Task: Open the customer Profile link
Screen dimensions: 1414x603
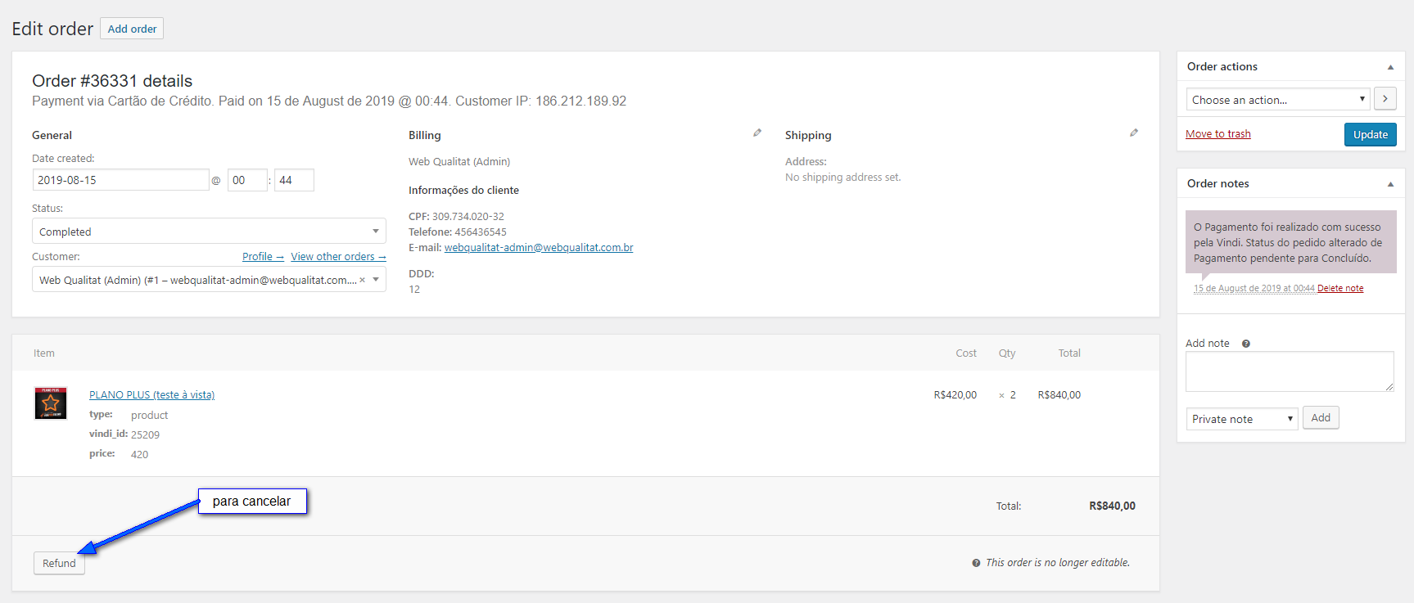Action: tap(262, 257)
